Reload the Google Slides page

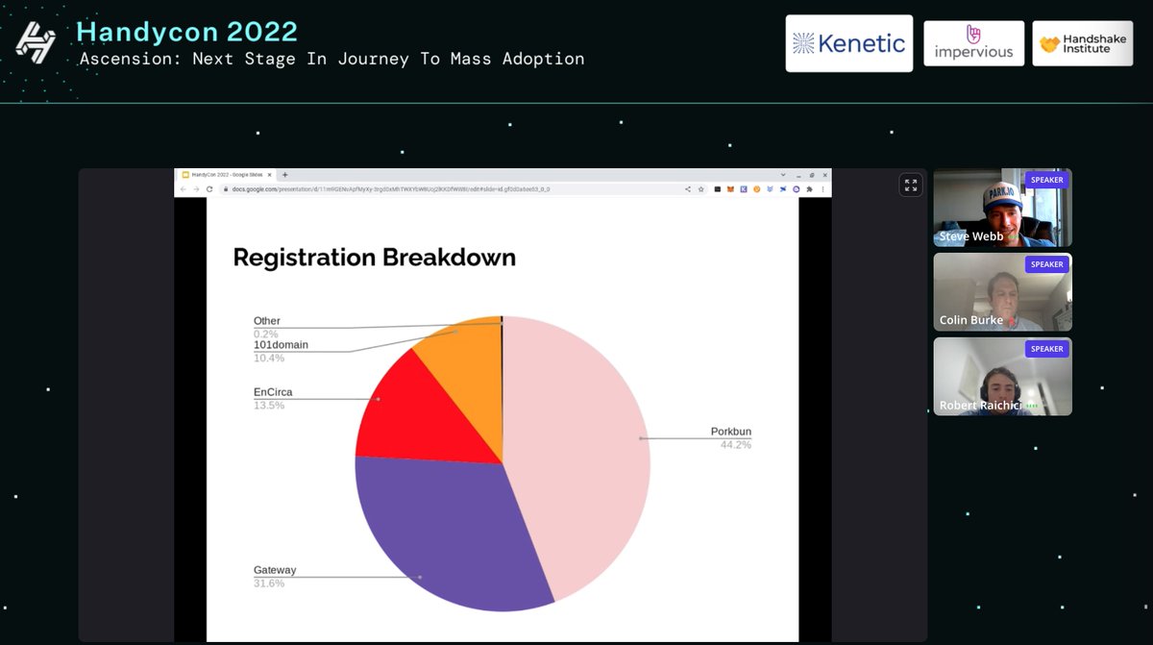(x=209, y=189)
